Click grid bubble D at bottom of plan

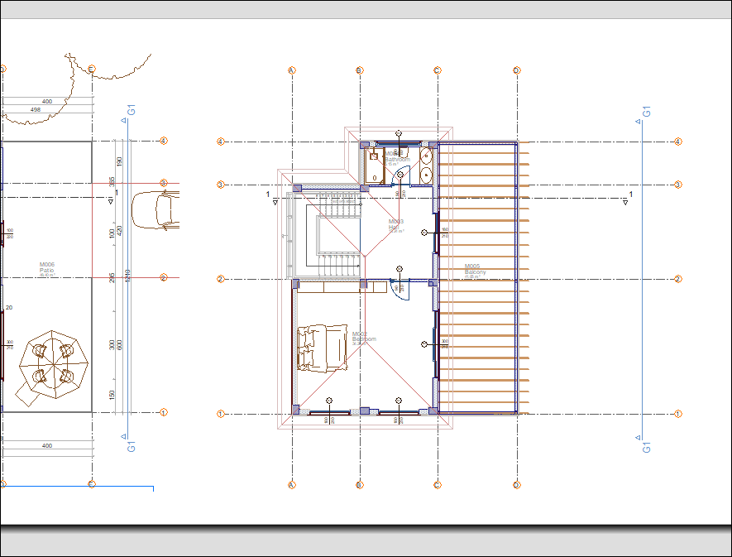pos(516,485)
